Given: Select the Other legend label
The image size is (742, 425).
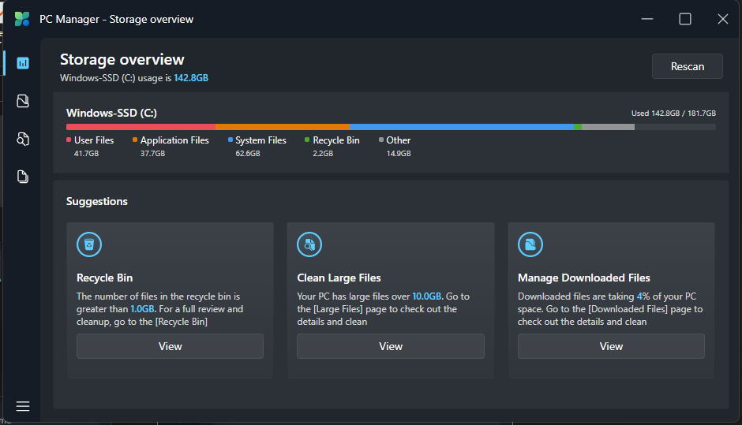Looking at the screenshot, I should (x=398, y=140).
